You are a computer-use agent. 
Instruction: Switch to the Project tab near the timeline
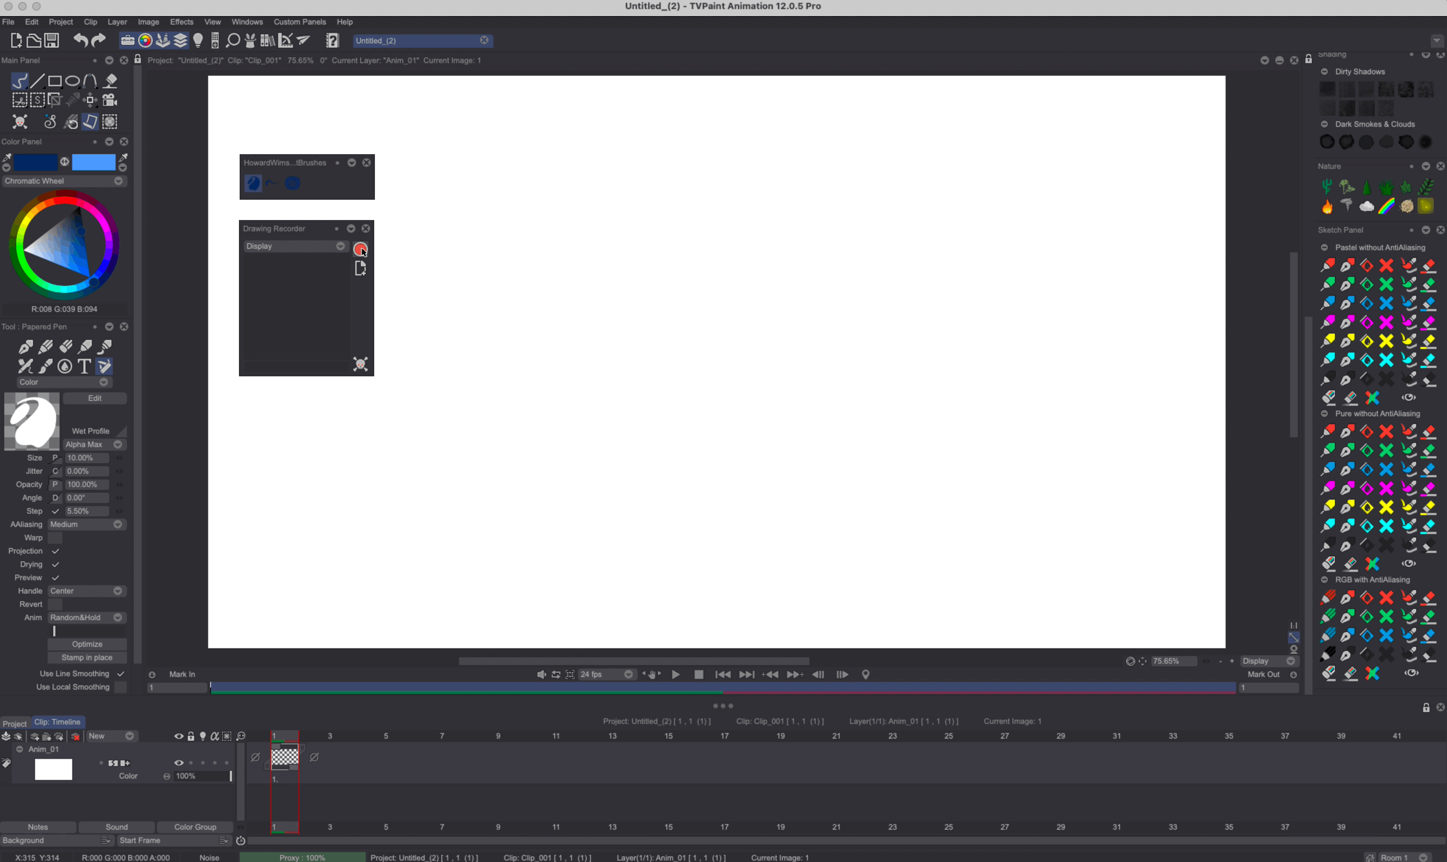(15, 723)
